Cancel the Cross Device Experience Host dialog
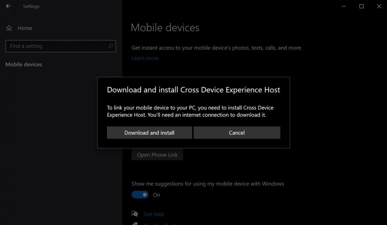 pos(237,133)
